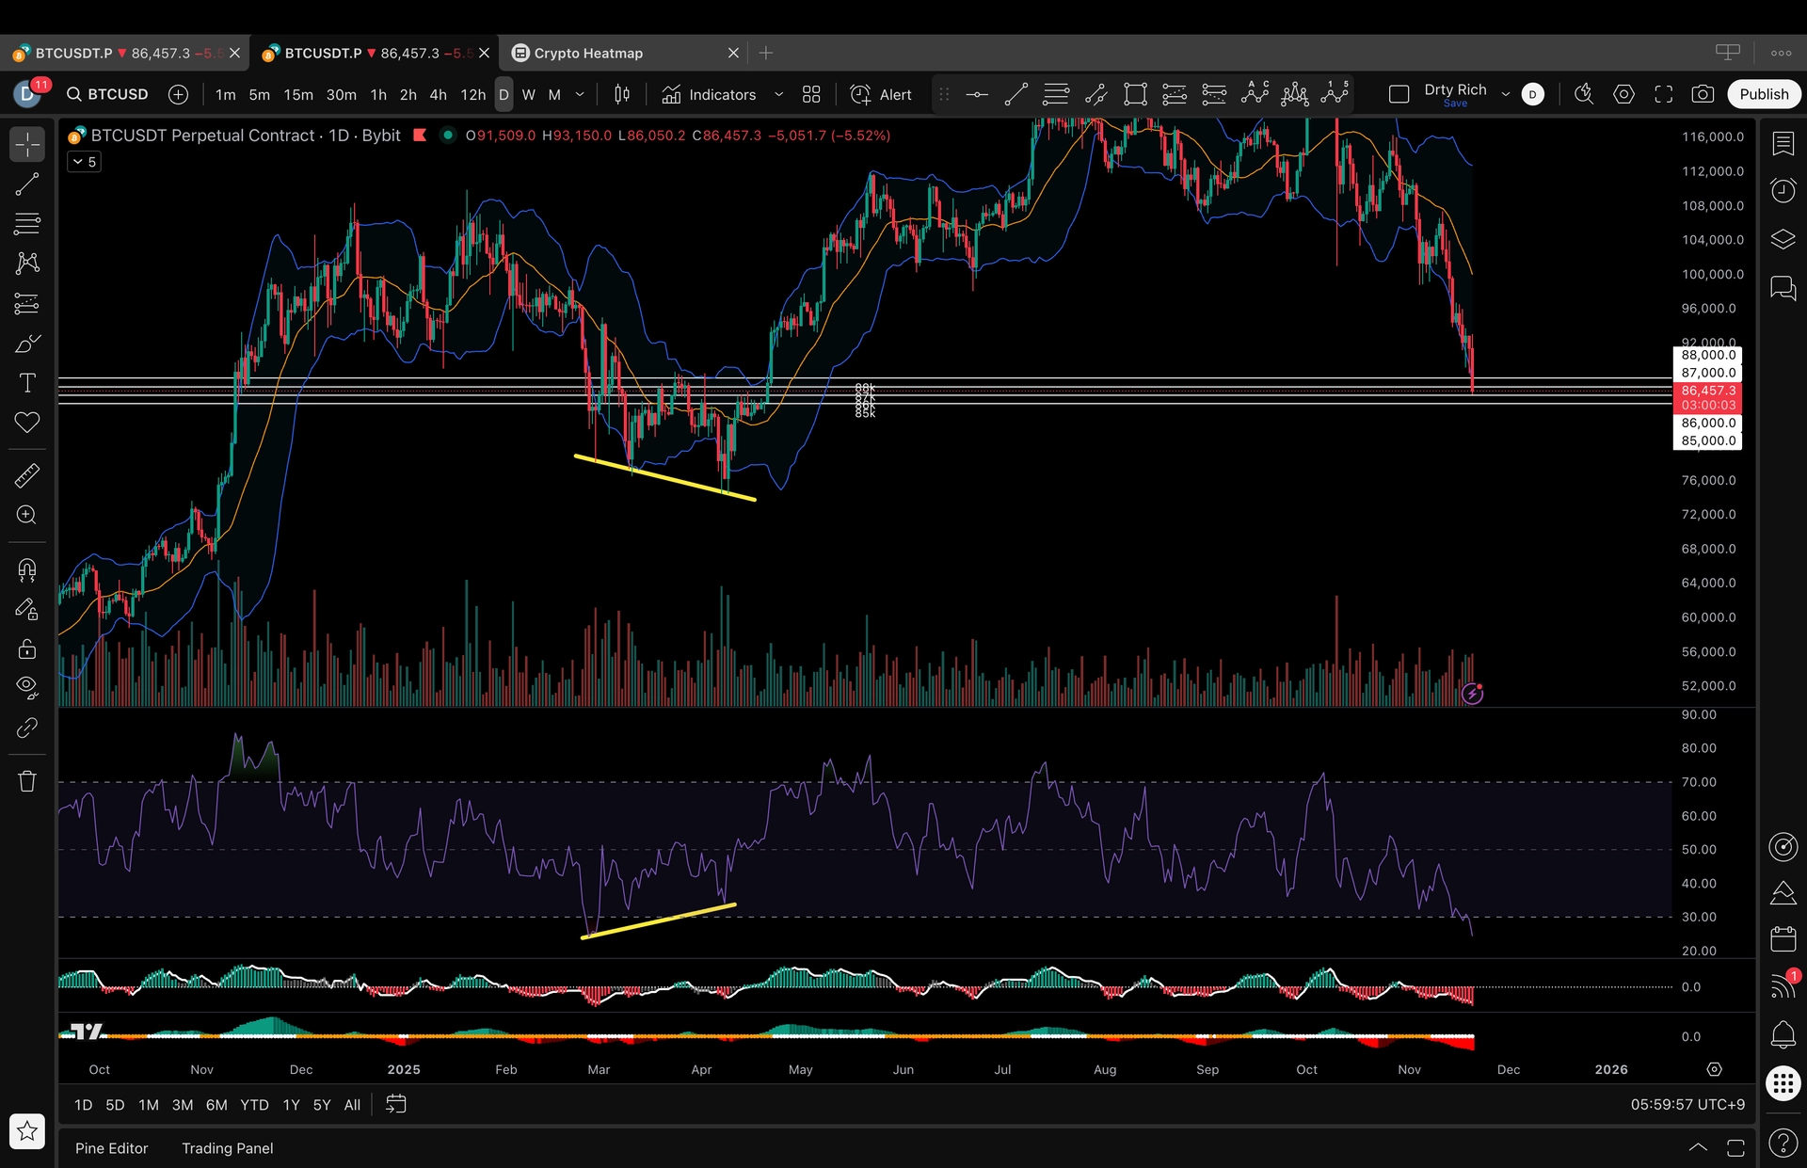Hide all drawings with eye icon
The height and width of the screenshot is (1168, 1807).
[x=27, y=687]
